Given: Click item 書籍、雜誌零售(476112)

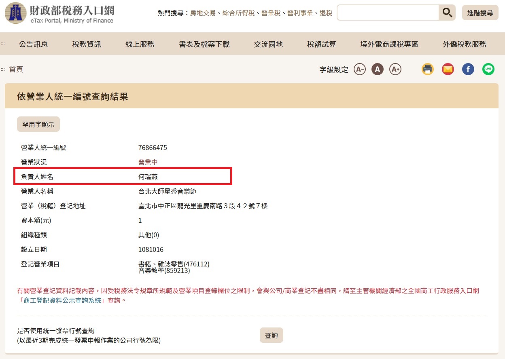Looking at the screenshot, I should click(x=174, y=264).
